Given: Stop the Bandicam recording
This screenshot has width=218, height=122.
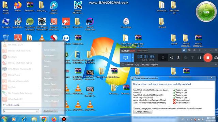Looking at the screenshot, I should [x=208, y=58].
